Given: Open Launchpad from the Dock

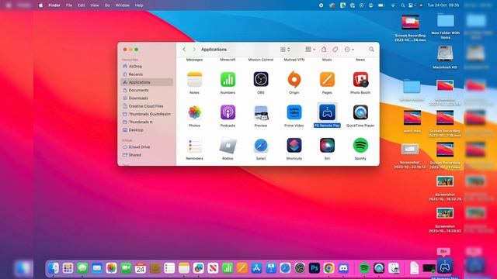Looking at the screenshot, I should click(x=68, y=268).
